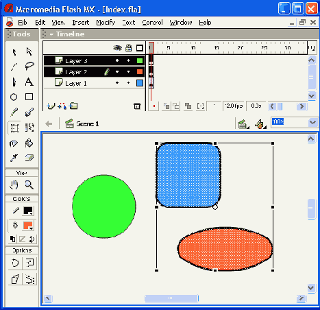Image resolution: width=320 pixels, height=310 pixels.
Task: Click the Scene 1 label
Action: (x=88, y=124)
